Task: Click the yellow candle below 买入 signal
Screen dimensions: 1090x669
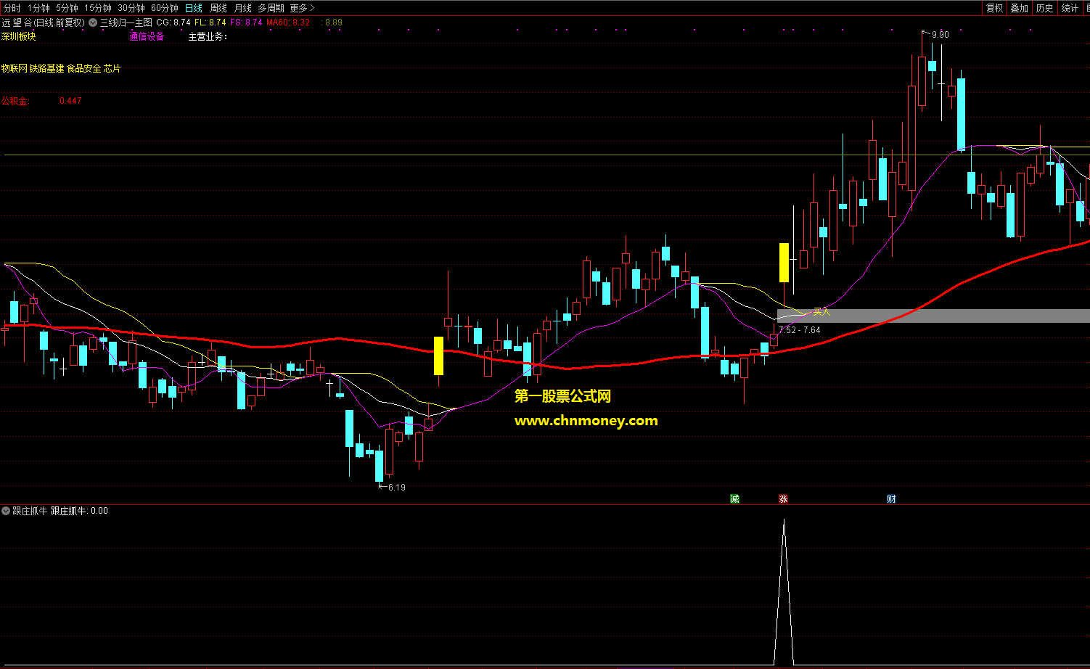Action: coord(784,263)
